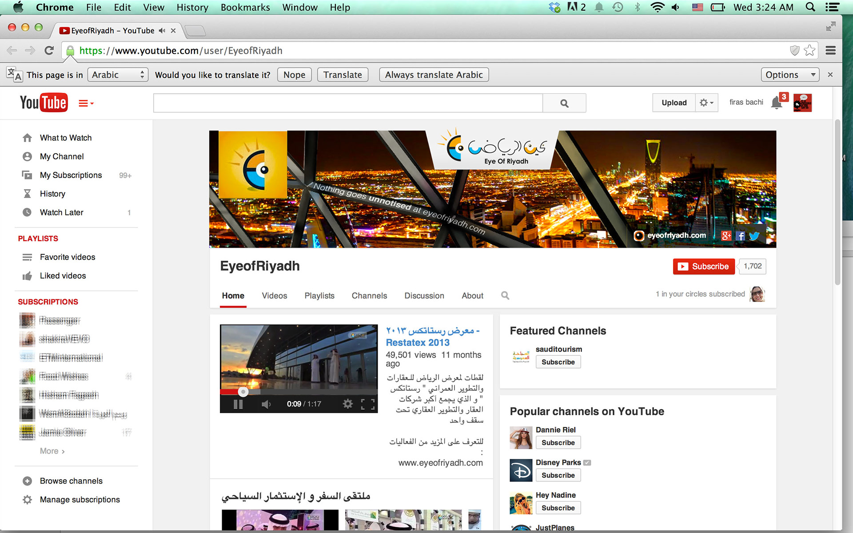Switch to the Channels tab
Screen dimensions: 853x533
[369, 296]
